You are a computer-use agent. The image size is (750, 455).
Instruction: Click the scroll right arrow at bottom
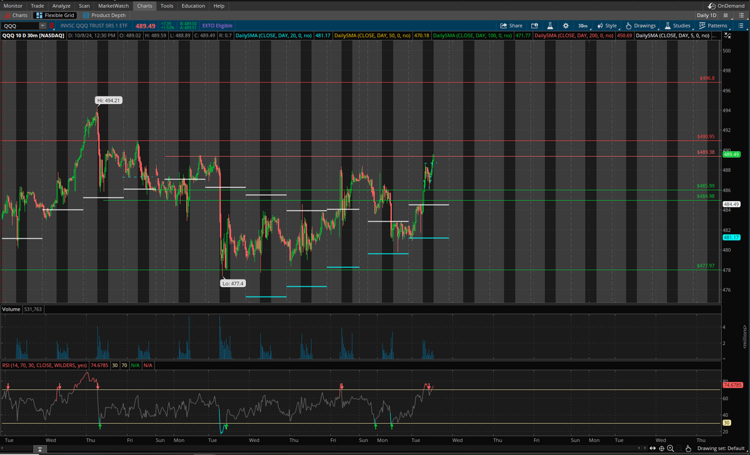(644, 448)
